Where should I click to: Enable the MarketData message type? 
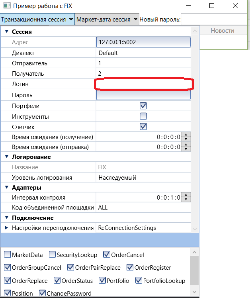pyautogui.click(x=8, y=255)
